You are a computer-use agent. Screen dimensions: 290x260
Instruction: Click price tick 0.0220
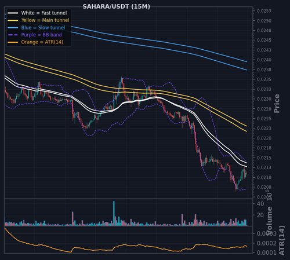264,138
